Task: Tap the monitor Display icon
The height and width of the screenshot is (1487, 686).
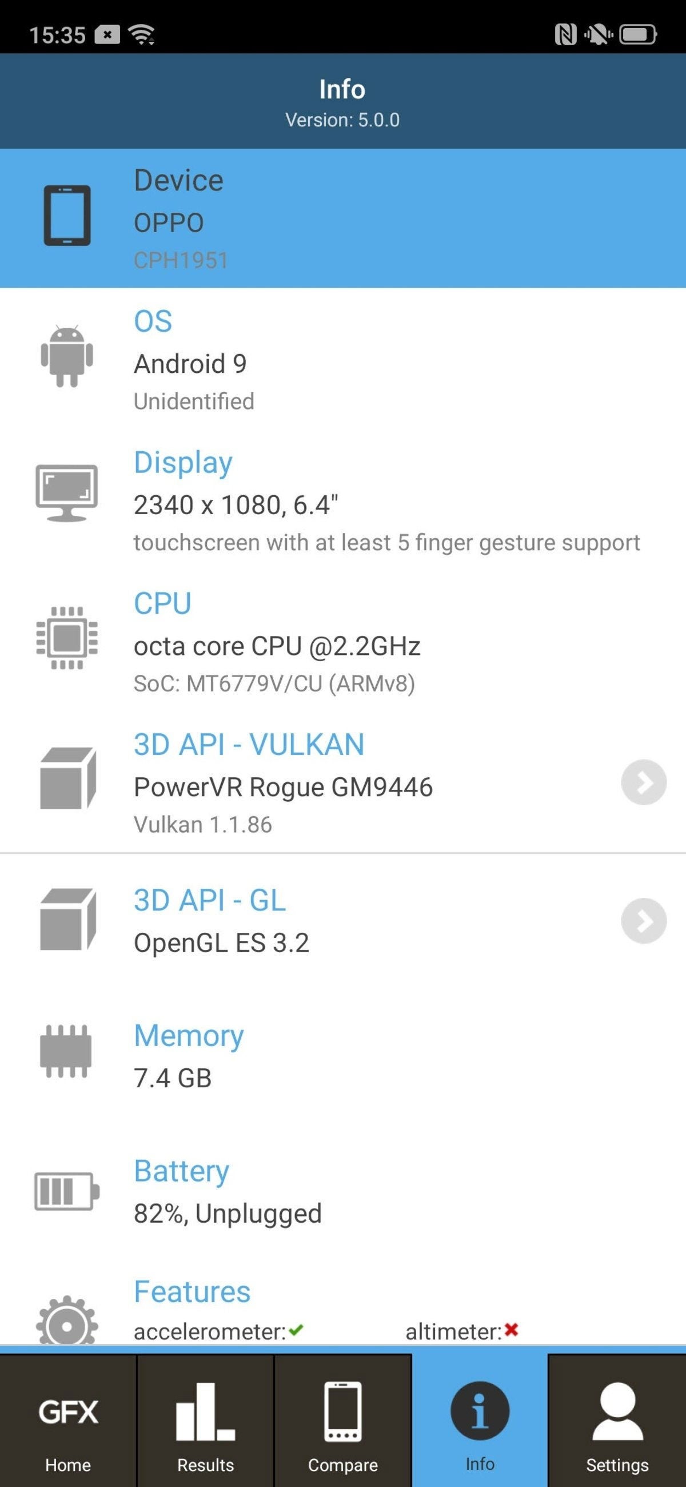Action: [66, 494]
